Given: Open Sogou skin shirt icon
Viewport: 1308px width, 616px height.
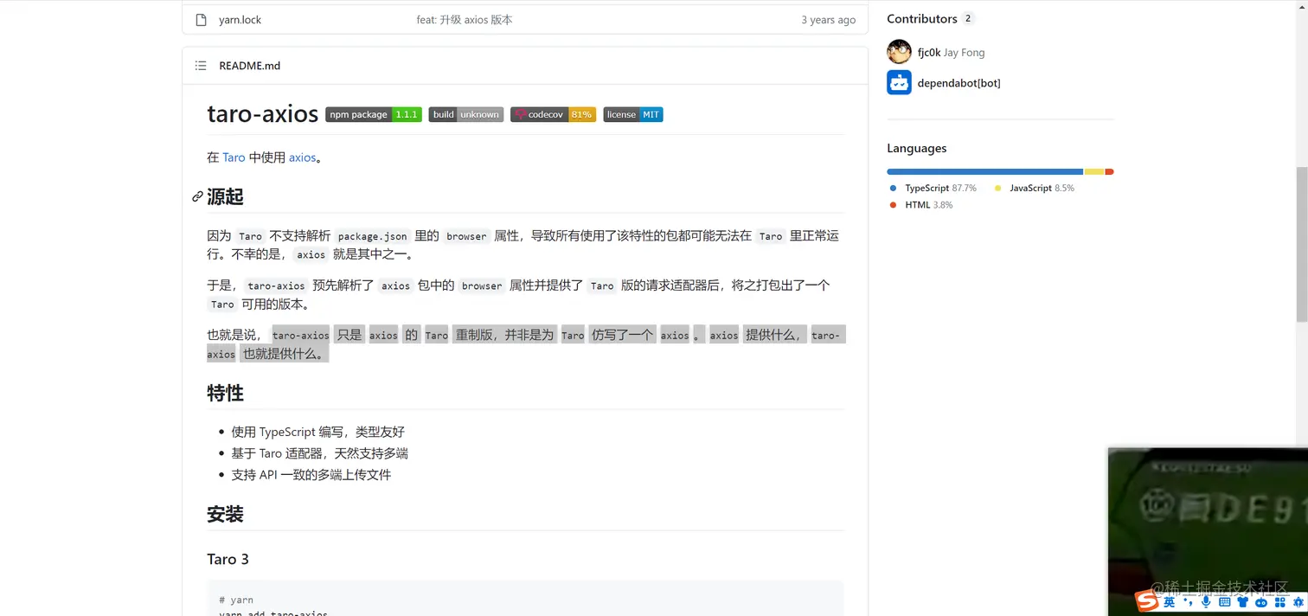Looking at the screenshot, I should [x=1242, y=602].
